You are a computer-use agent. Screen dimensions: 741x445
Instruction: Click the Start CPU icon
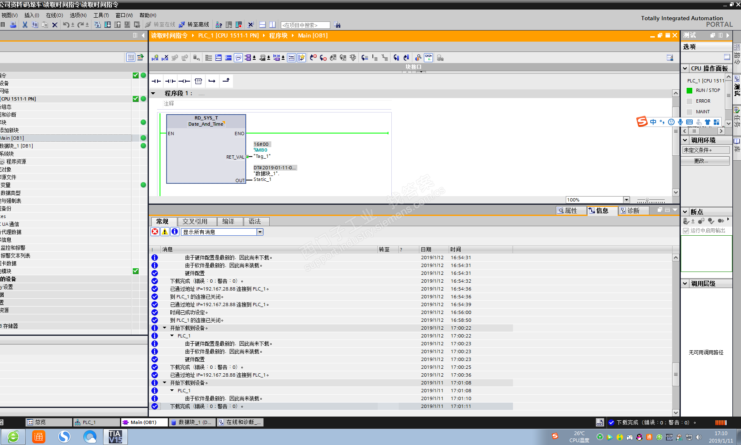(229, 25)
